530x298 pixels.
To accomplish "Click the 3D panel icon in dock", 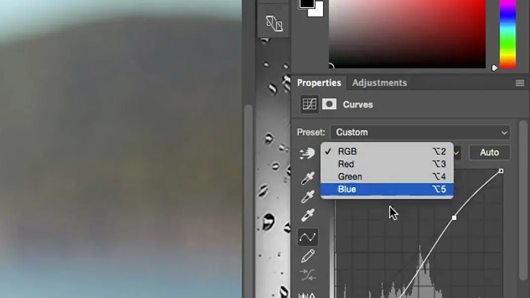I will click(x=274, y=23).
